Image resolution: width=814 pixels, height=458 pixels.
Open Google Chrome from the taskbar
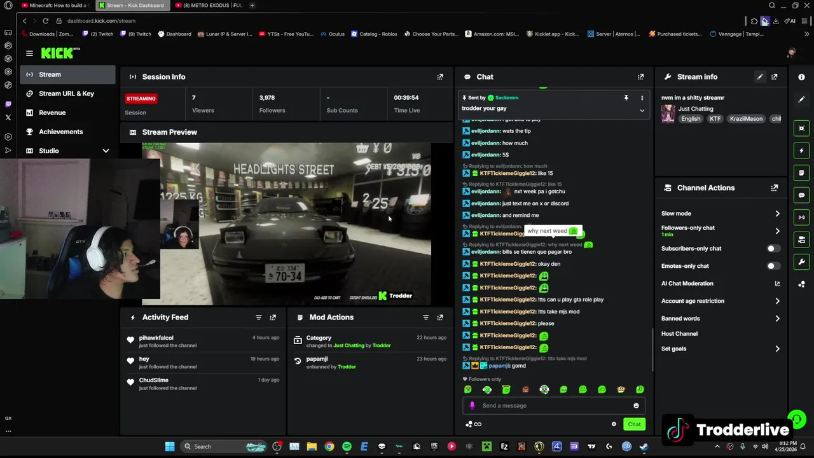pyautogui.click(x=329, y=447)
